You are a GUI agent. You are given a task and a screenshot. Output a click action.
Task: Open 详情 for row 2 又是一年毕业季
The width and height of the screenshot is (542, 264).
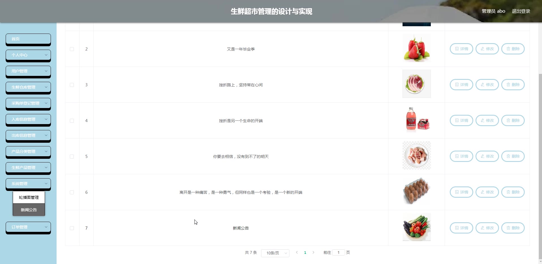point(461,49)
